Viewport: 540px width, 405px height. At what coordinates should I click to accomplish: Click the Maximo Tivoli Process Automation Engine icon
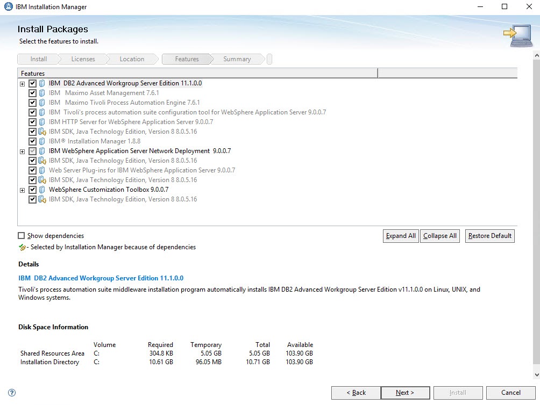(x=42, y=103)
